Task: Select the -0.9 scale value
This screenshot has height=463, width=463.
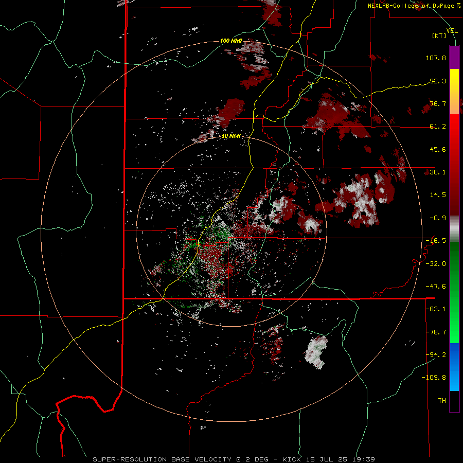Action: pyautogui.click(x=438, y=218)
